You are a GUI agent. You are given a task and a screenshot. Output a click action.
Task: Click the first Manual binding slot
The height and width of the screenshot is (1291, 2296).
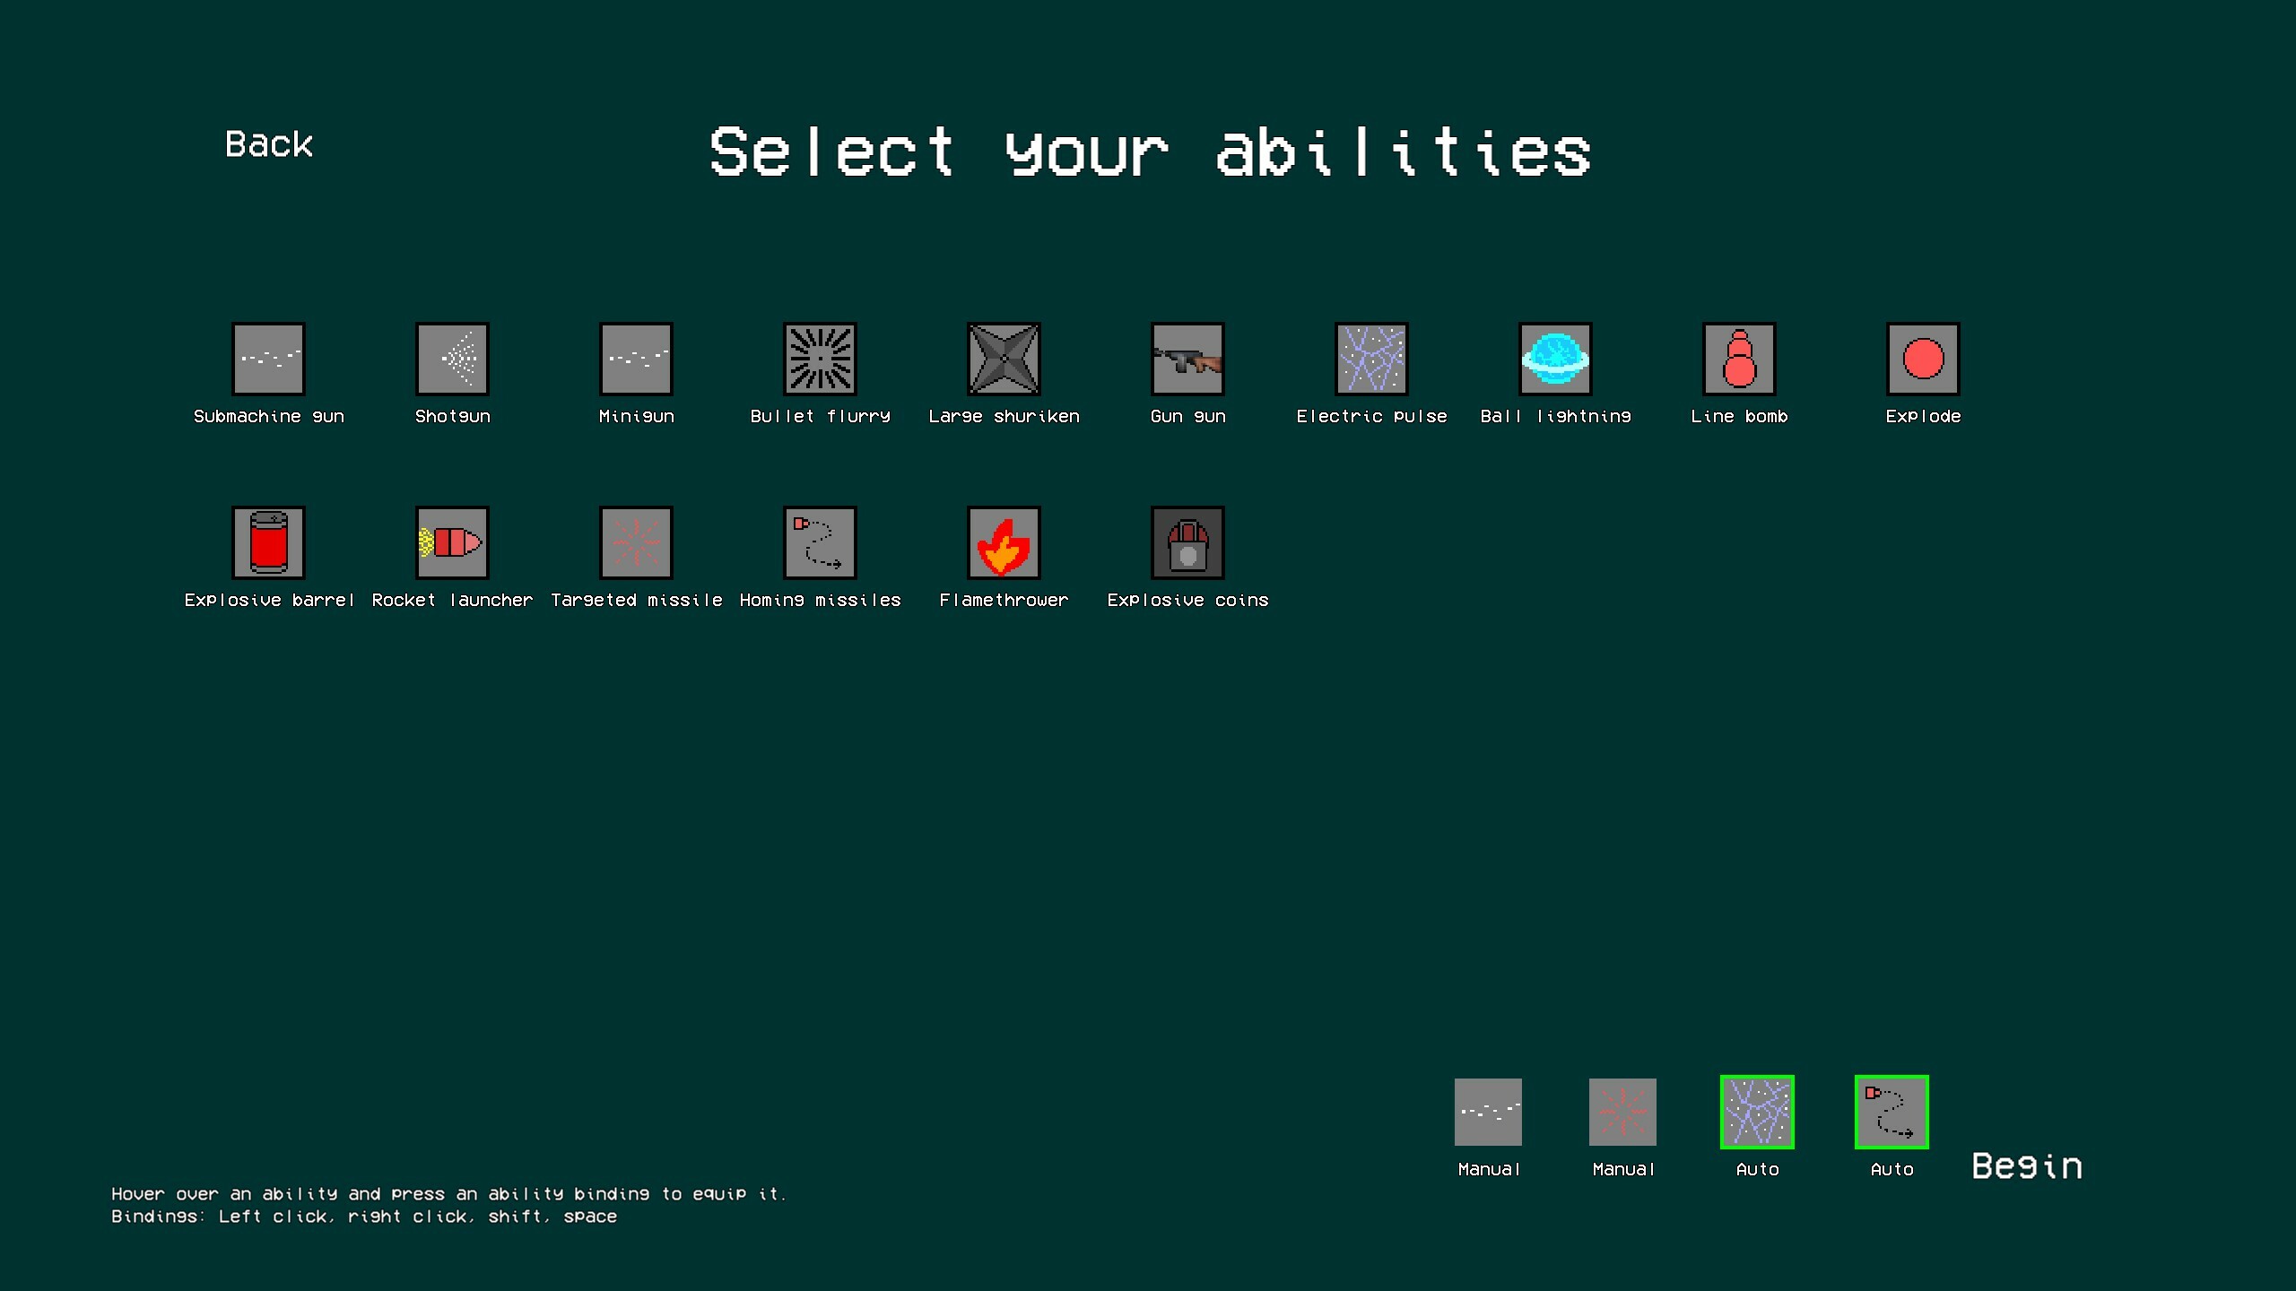(x=1488, y=1112)
